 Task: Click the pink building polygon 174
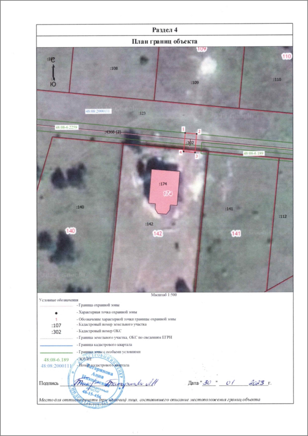click(165, 191)
